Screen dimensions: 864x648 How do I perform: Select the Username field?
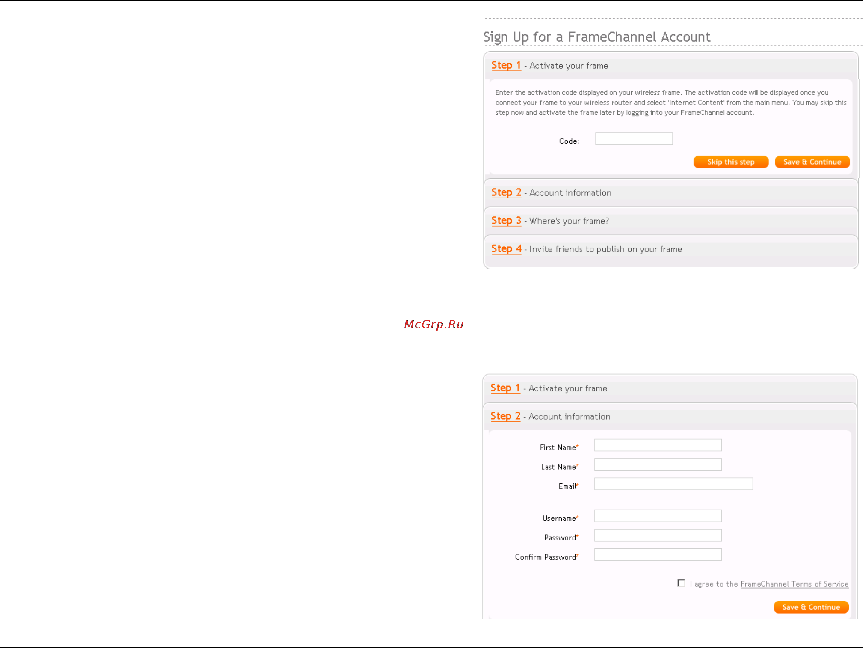(658, 516)
